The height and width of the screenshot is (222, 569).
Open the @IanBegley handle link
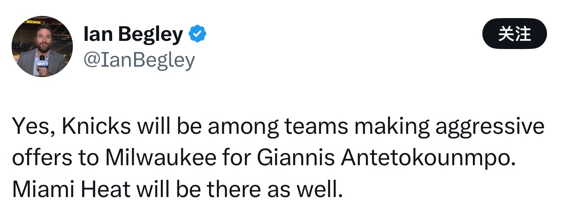click(x=139, y=61)
